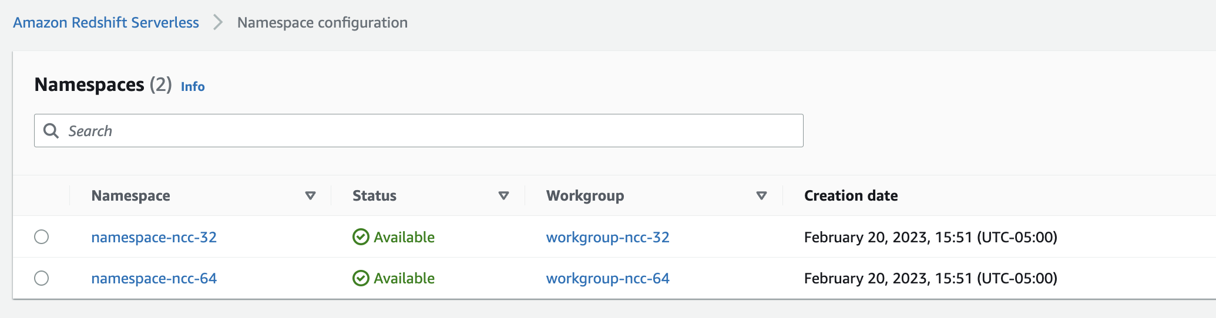
Task: Click the Available checkmark icon for namespace-ncc-64
Action: [361, 278]
